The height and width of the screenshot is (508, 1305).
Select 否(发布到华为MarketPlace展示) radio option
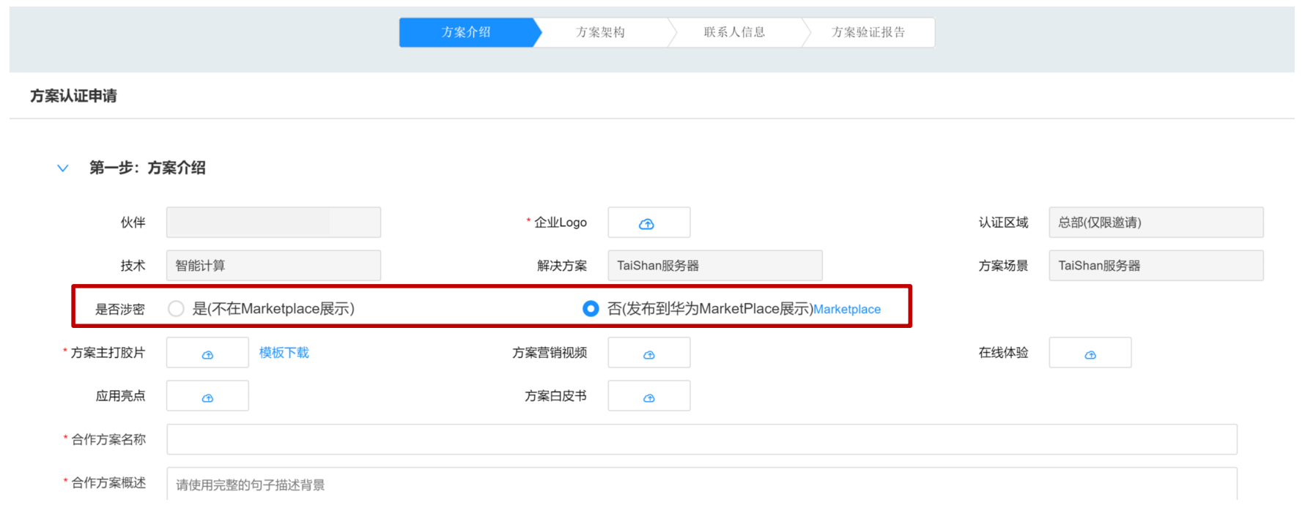coord(591,309)
